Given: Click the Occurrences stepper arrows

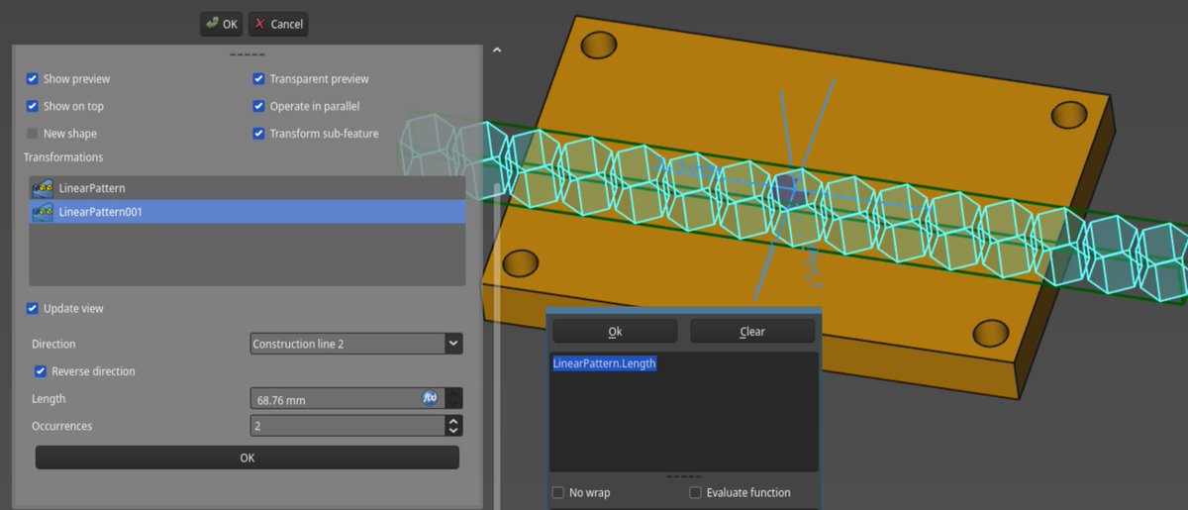Looking at the screenshot, I should 453,426.
